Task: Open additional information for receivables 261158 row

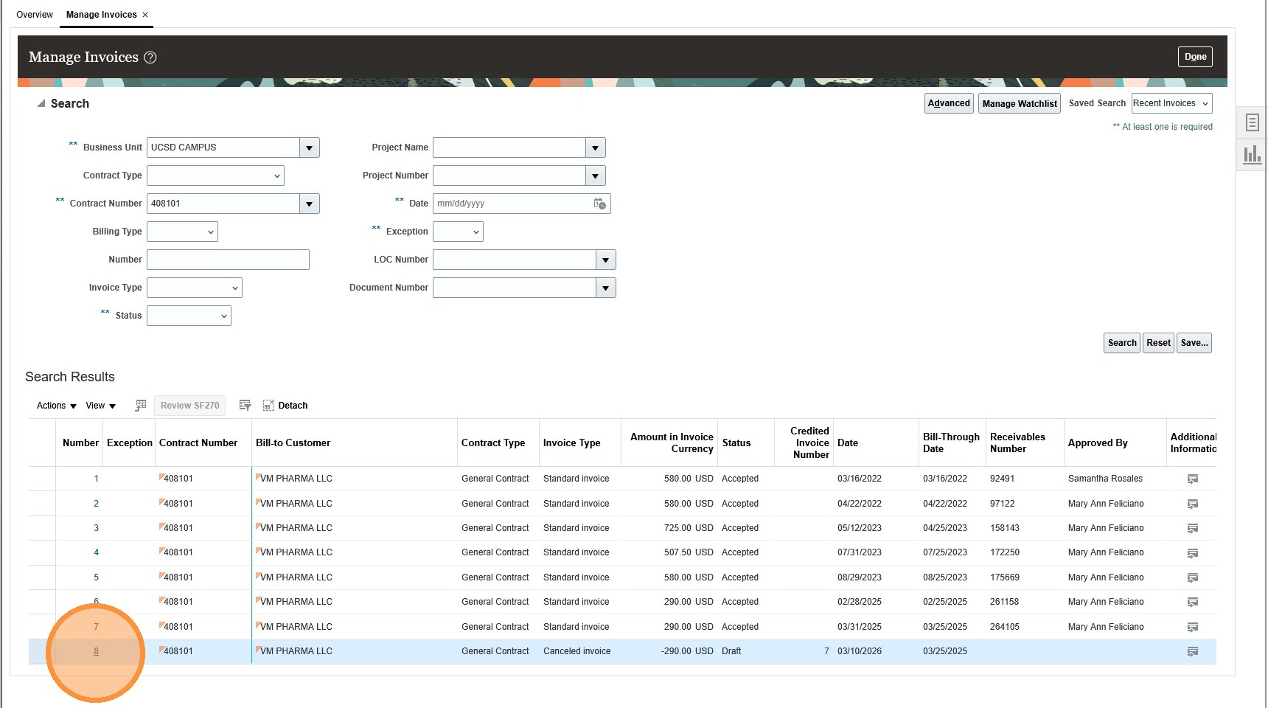Action: pos(1193,603)
